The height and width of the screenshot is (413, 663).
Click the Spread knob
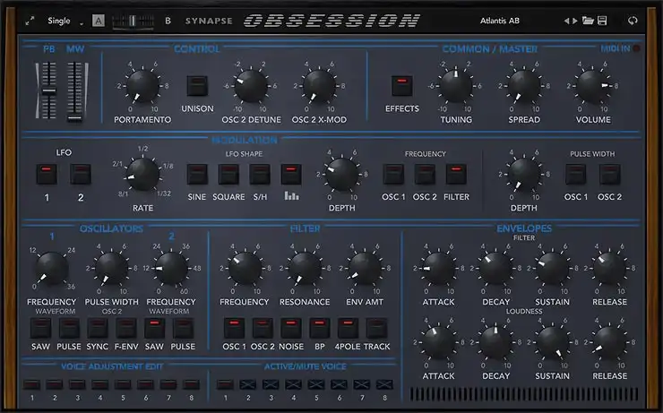coord(524,86)
